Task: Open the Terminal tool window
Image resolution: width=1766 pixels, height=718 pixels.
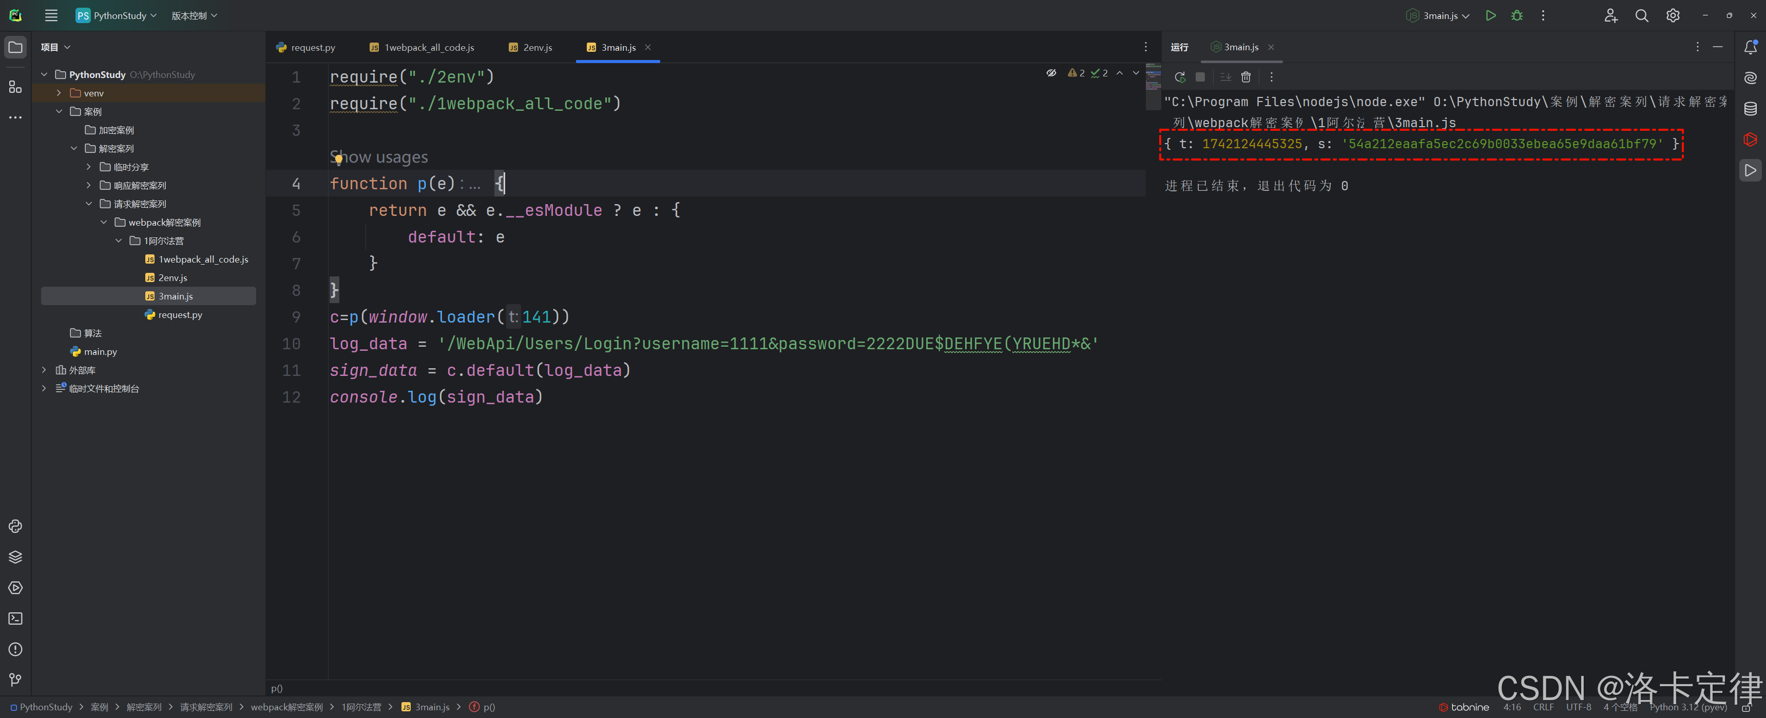Action: coord(15,619)
